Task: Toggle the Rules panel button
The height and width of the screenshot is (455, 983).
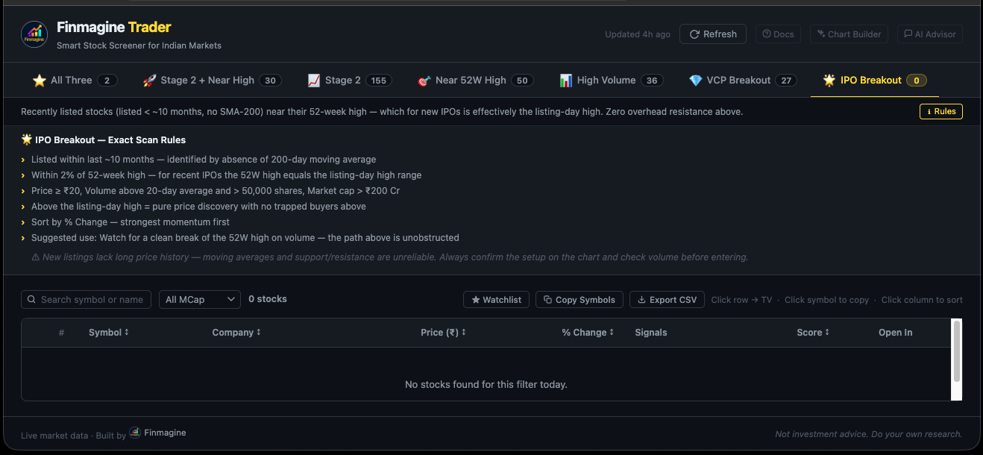Action: point(940,111)
